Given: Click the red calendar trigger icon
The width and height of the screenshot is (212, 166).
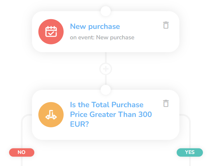Looking at the screenshot, I should [51, 32].
